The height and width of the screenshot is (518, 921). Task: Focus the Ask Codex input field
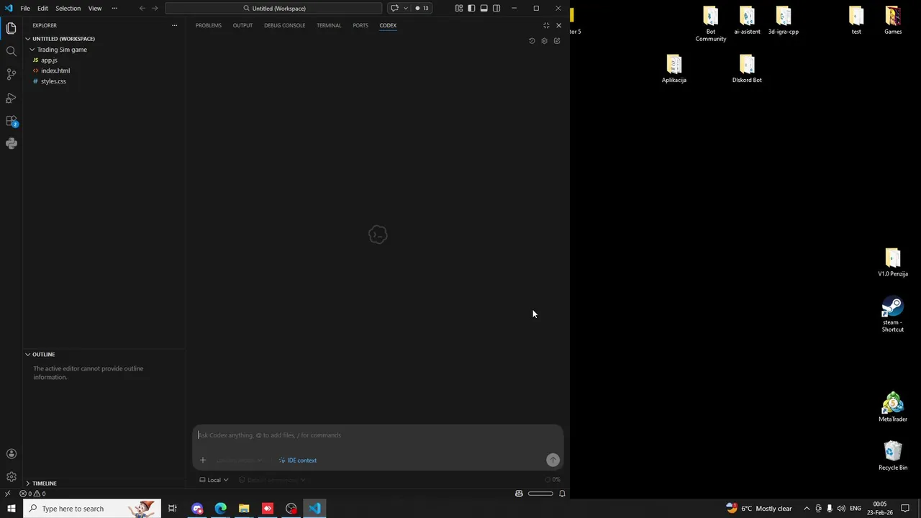(377, 435)
